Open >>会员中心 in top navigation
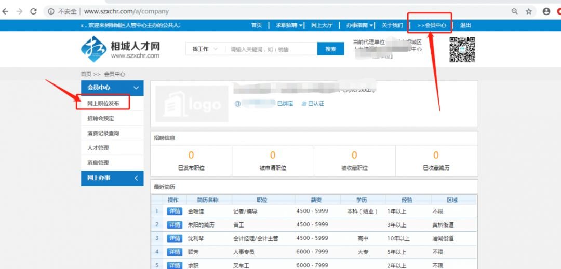 click(431, 25)
